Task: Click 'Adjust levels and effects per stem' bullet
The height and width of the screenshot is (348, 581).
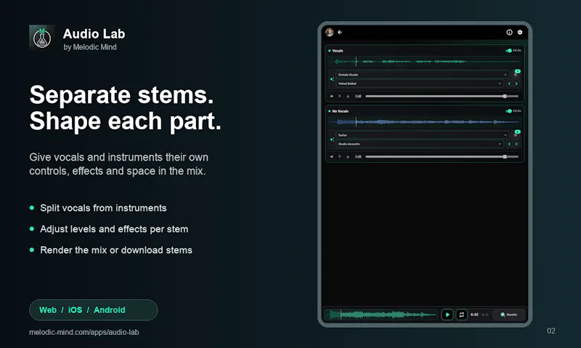Action: (x=114, y=229)
